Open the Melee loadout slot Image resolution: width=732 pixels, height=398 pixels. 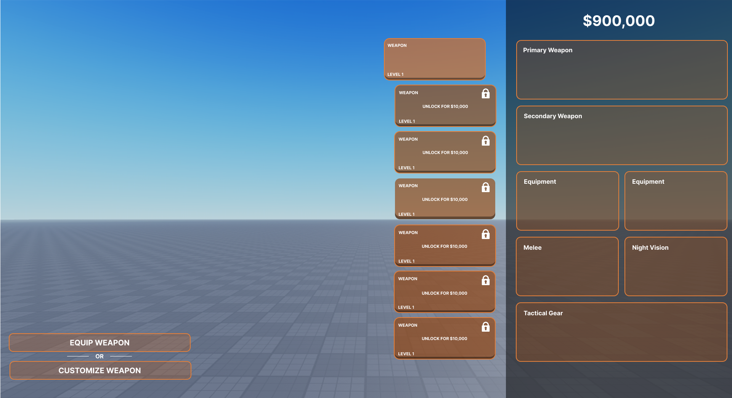click(x=567, y=266)
